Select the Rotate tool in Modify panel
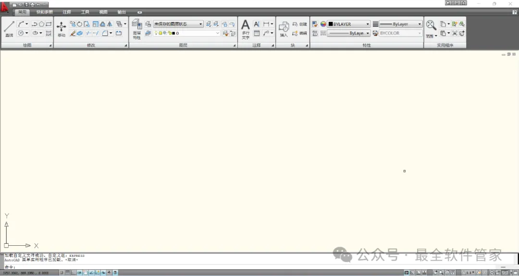The height and width of the screenshot is (276, 519). pyautogui.click(x=79, y=24)
